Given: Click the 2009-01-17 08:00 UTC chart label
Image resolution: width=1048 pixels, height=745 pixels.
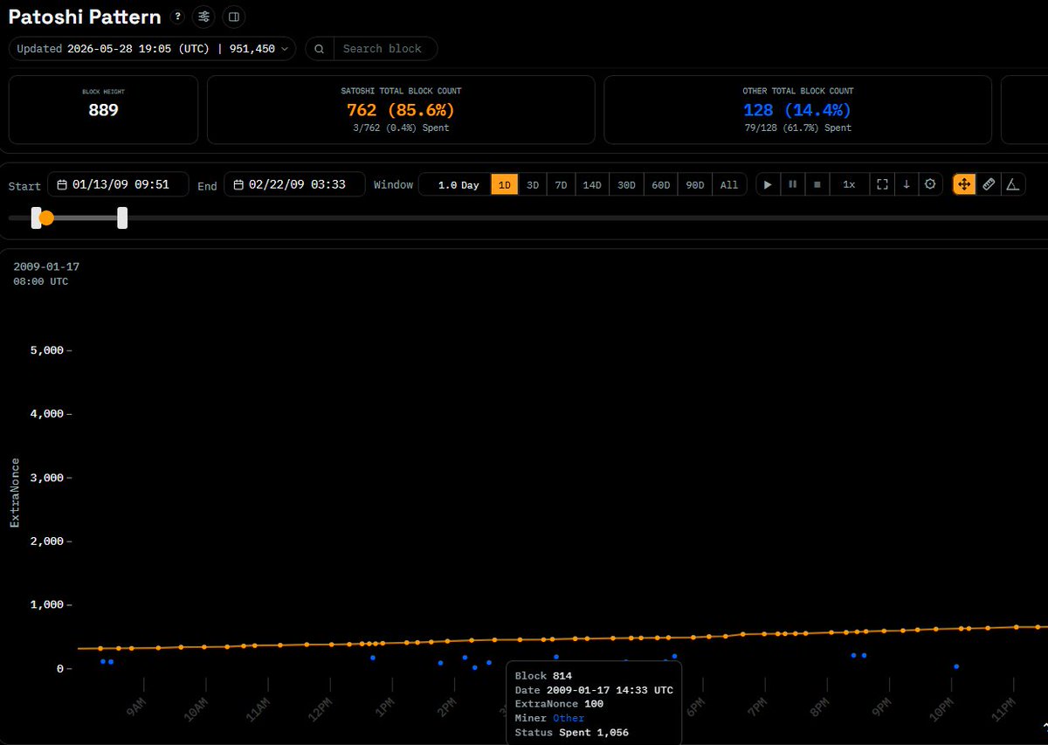Looking at the screenshot, I should 46,273.
